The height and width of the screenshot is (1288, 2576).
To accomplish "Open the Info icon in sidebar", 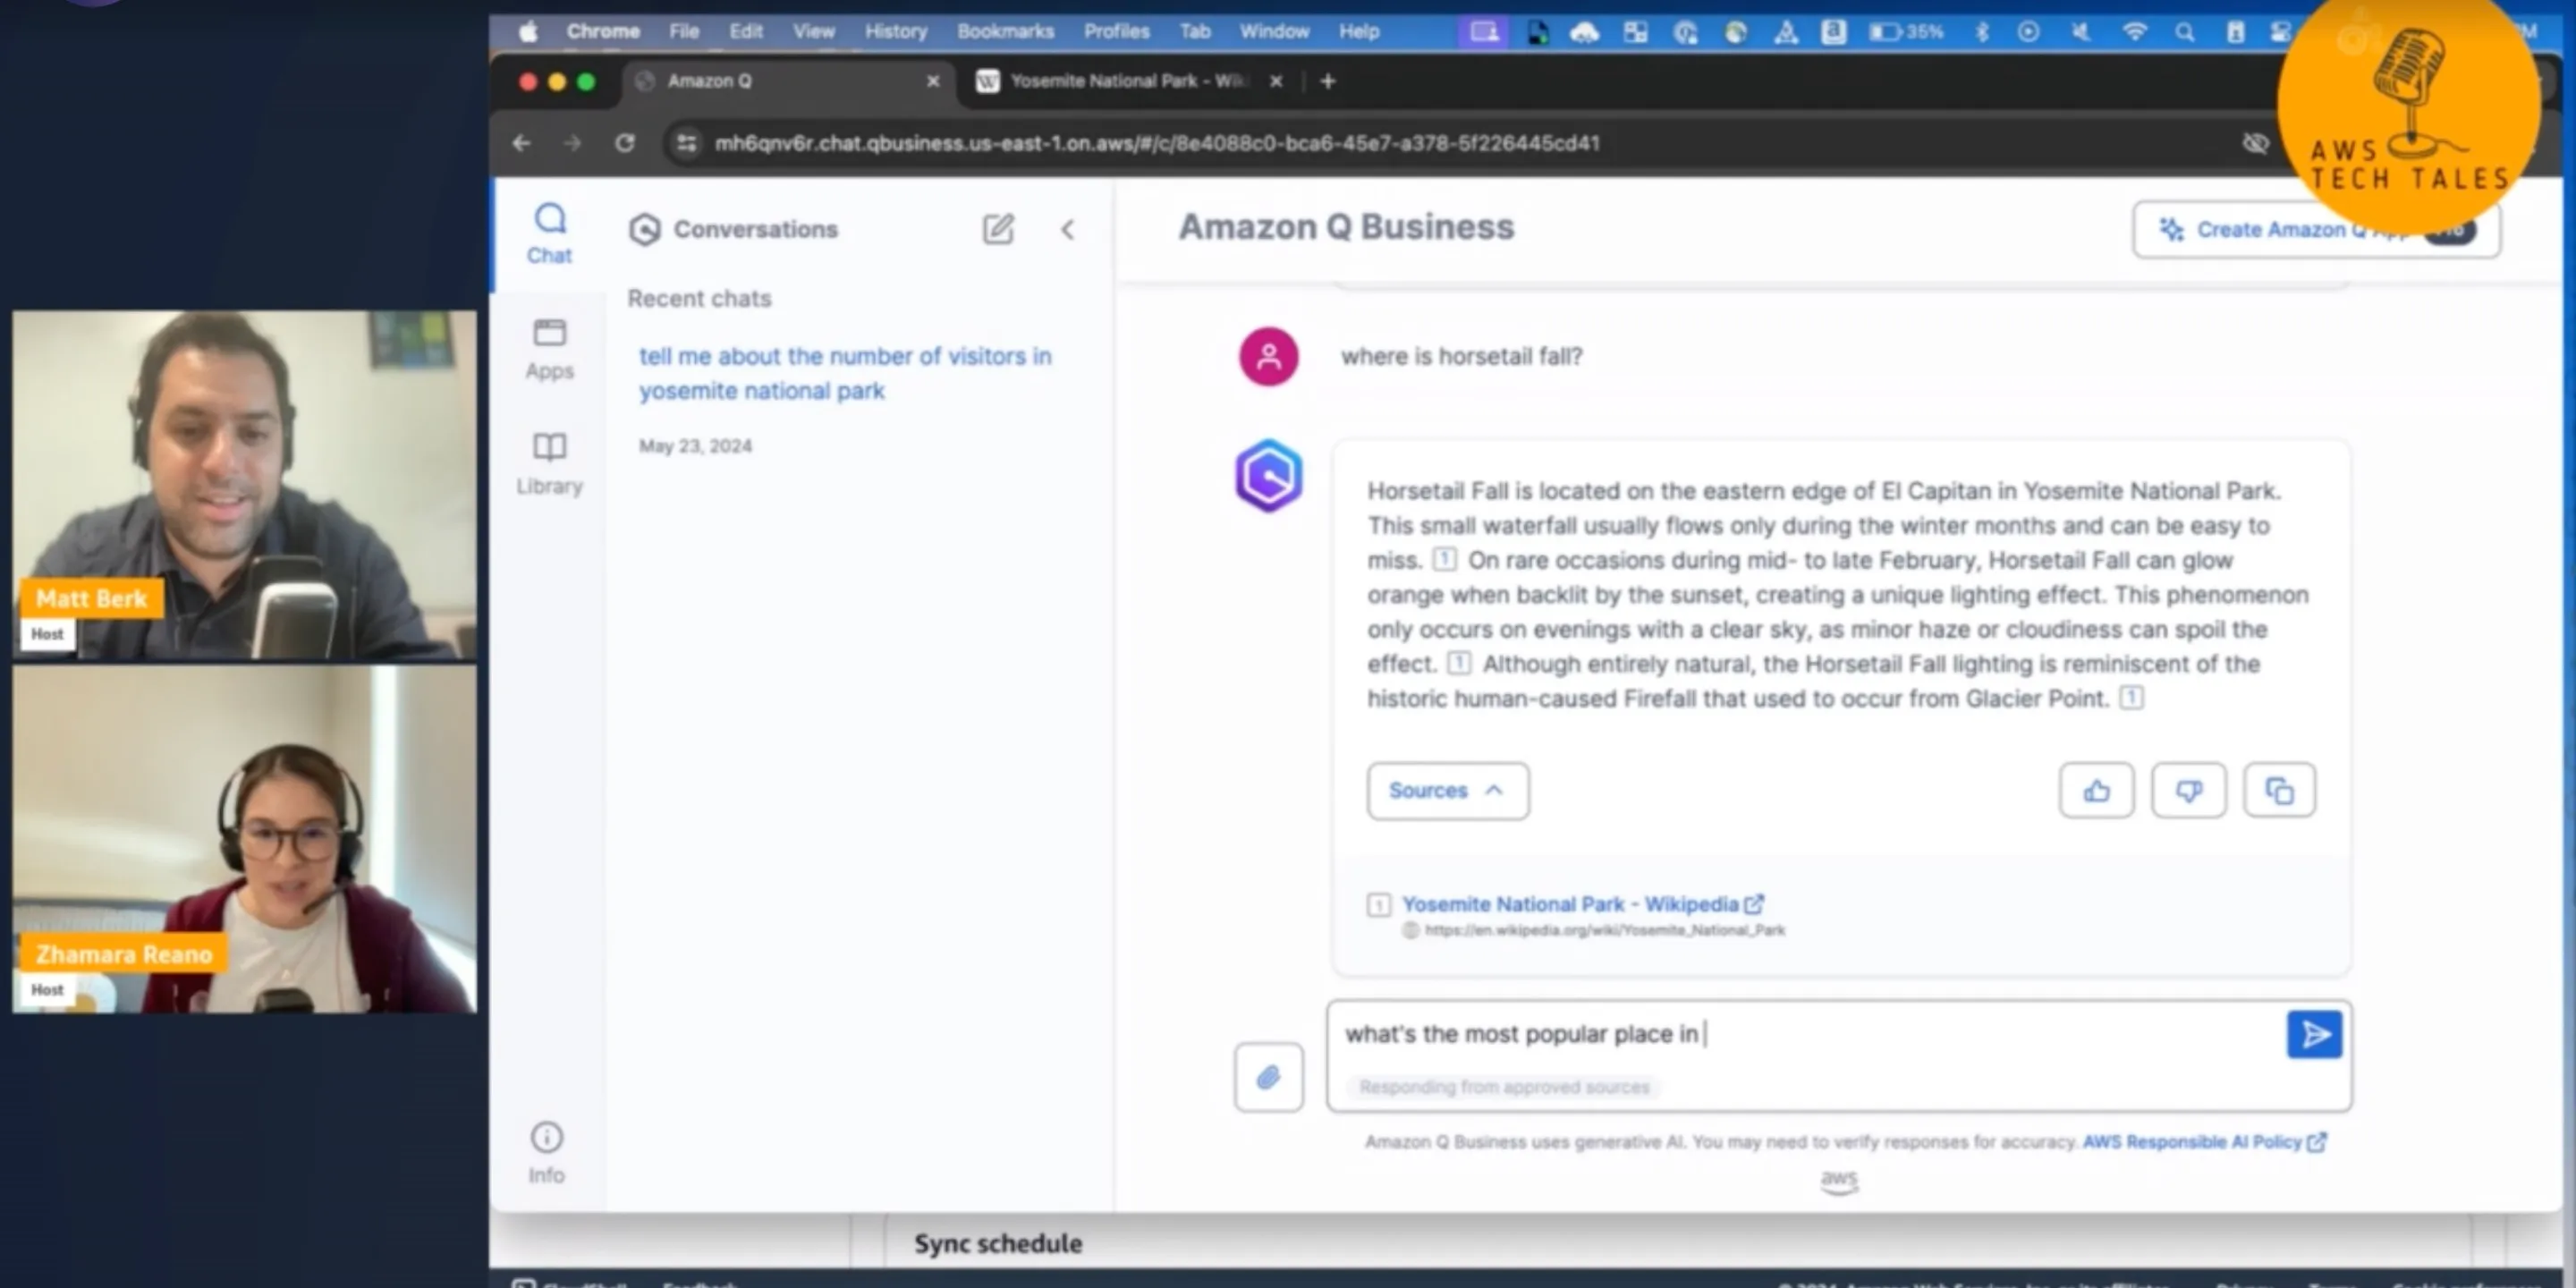I will pos(546,1152).
